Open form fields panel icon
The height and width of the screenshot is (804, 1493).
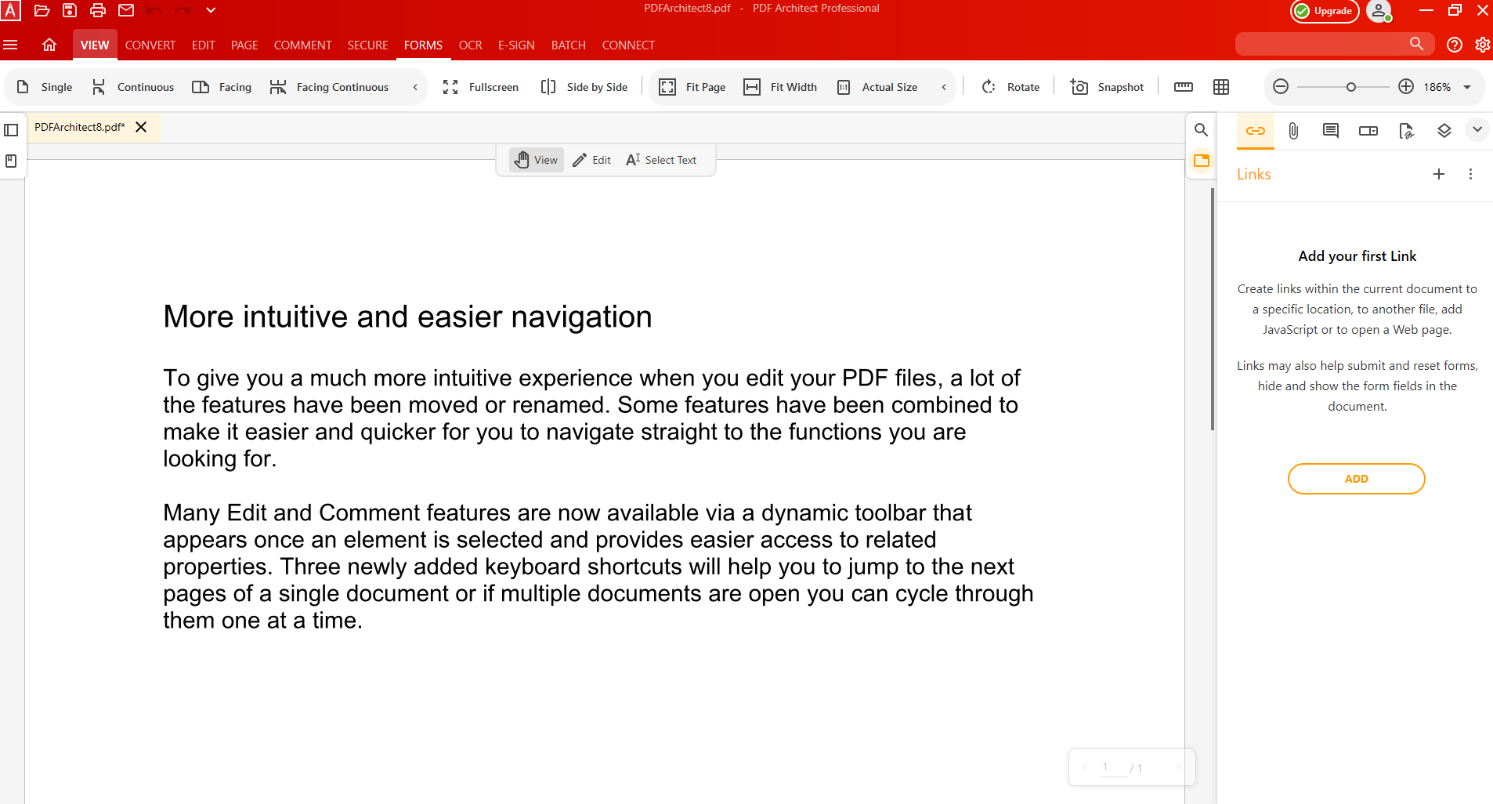pos(1368,131)
